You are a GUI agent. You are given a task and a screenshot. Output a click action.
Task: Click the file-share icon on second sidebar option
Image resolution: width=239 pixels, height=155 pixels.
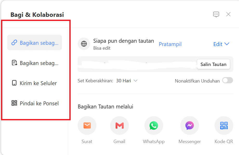[x=14, y=63]
